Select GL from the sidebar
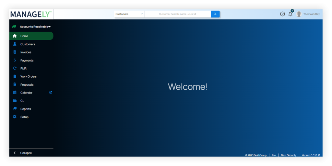The image size is (332, 166). pos(22,101)
